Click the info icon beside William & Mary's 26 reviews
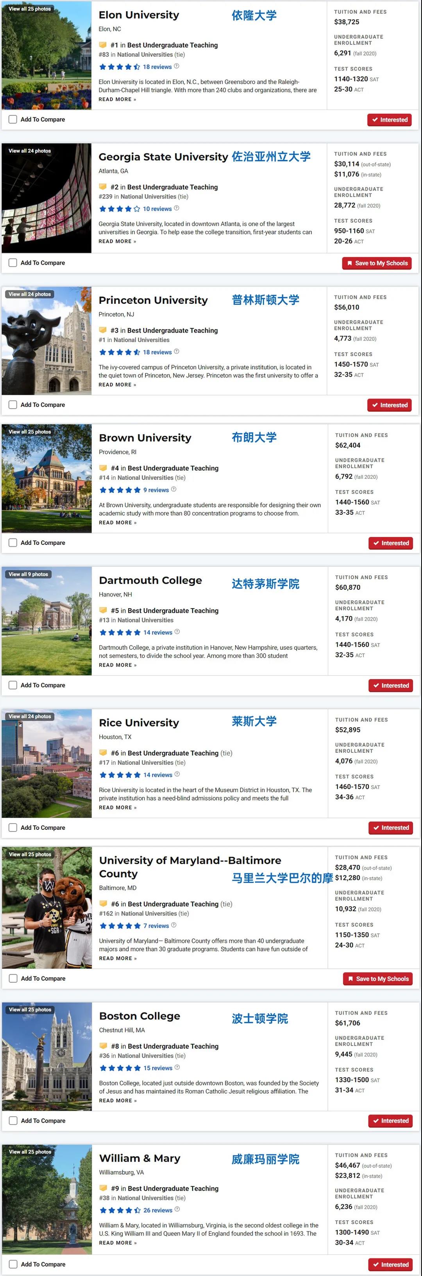The width and height of the screenshot is (422, 1276). 177,1209
